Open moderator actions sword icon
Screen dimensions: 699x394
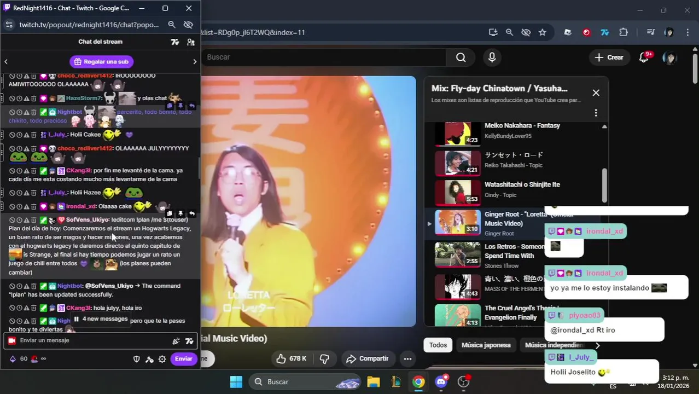(149, 359)
